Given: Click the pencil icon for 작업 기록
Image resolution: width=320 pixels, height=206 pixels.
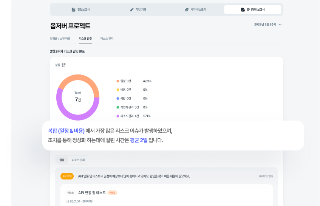Looking at the screenshot, I should 131,9.
